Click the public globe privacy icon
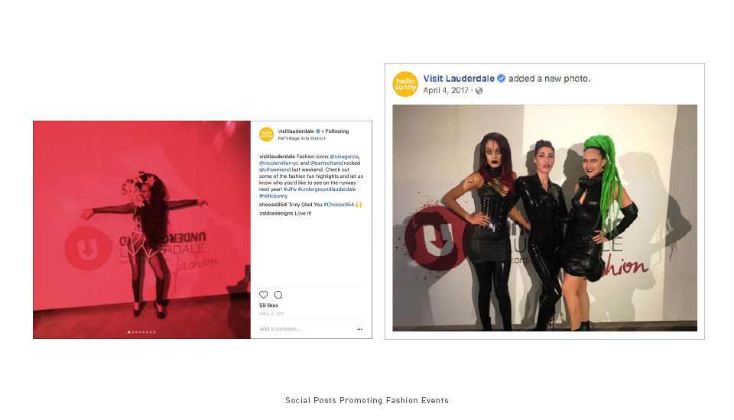 [x=479, y=91]
